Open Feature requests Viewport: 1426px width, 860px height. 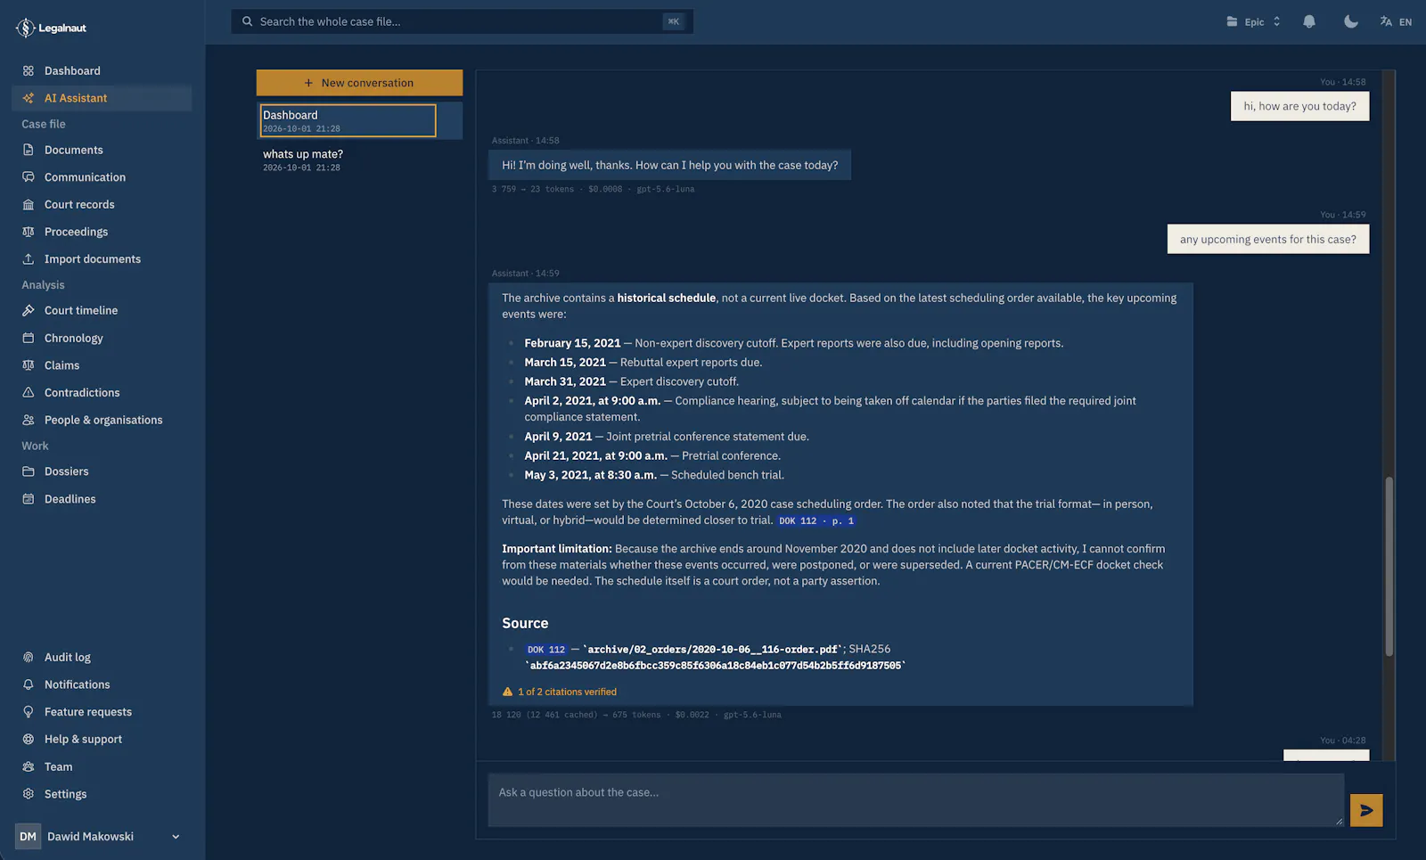coord(102,712)
